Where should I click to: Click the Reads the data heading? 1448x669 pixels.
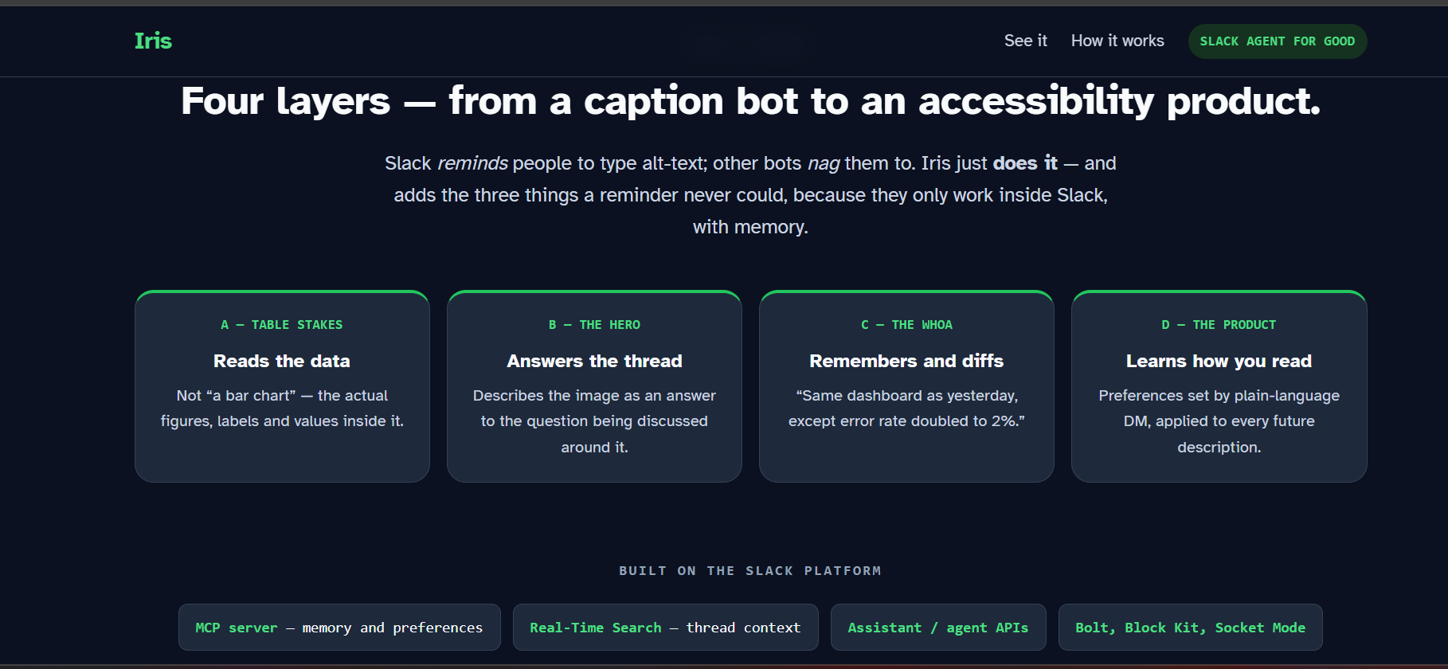click(x=282, y=361)
